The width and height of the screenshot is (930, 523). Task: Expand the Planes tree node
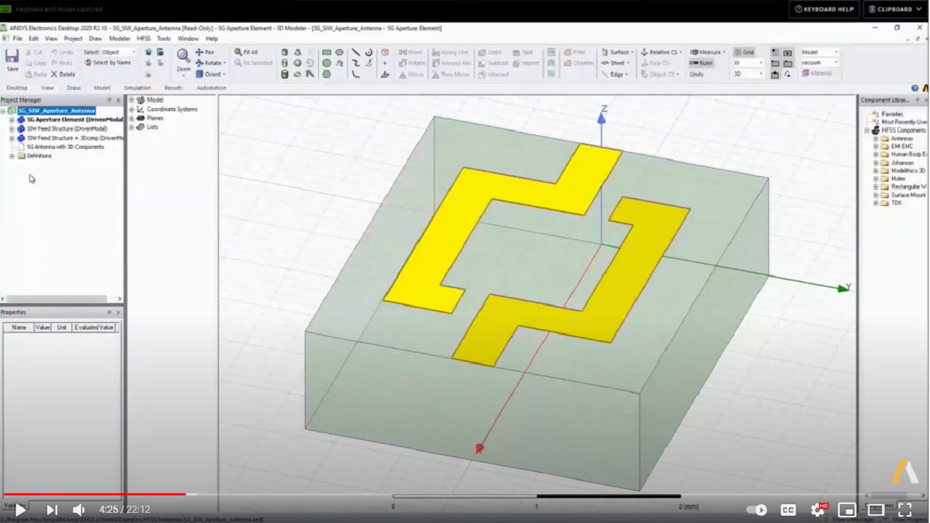132,118
